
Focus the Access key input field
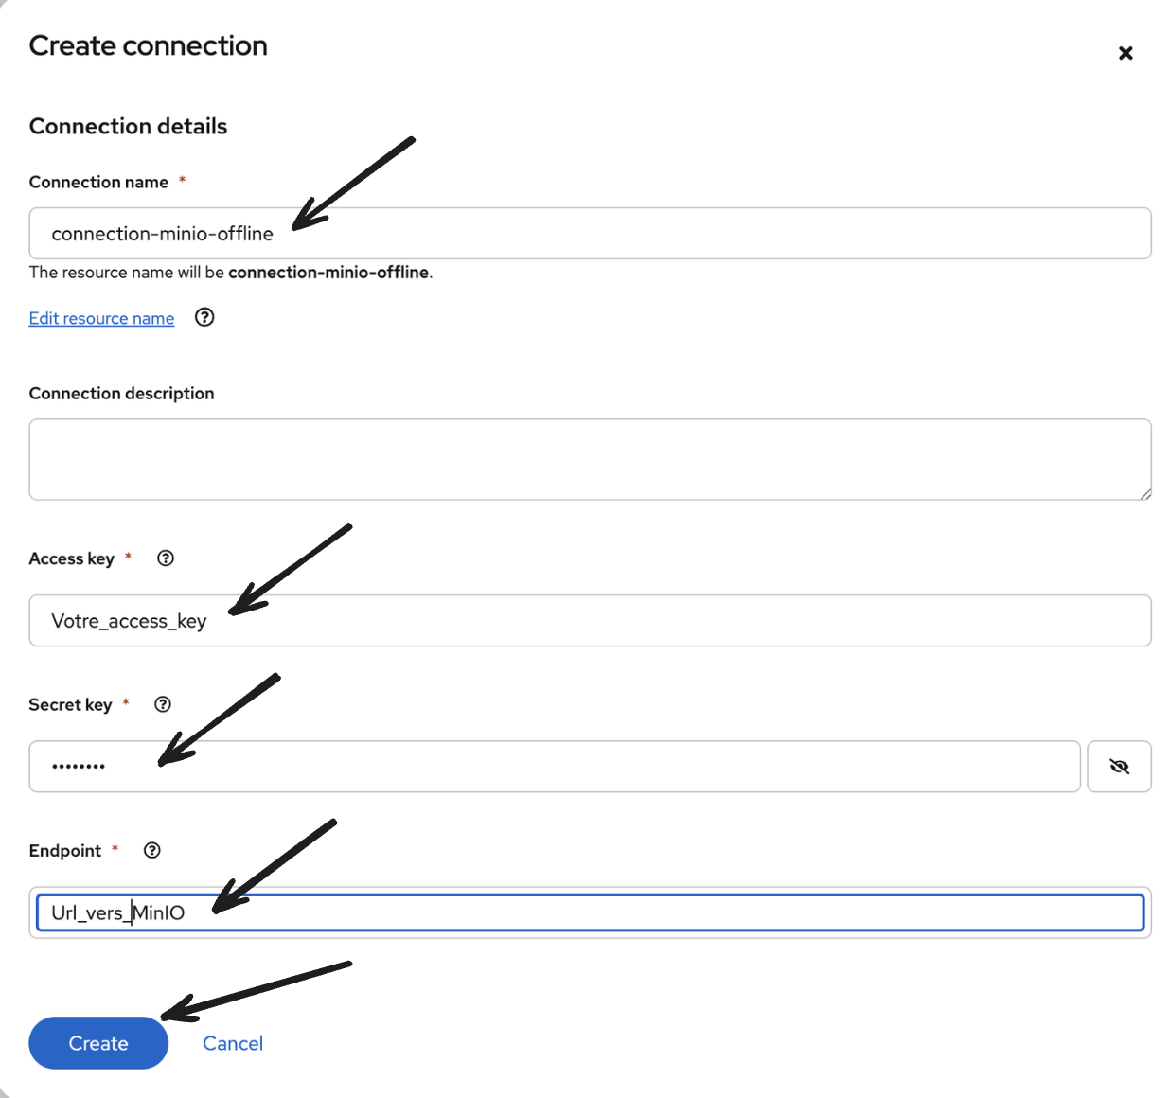(x=590, y=621)
